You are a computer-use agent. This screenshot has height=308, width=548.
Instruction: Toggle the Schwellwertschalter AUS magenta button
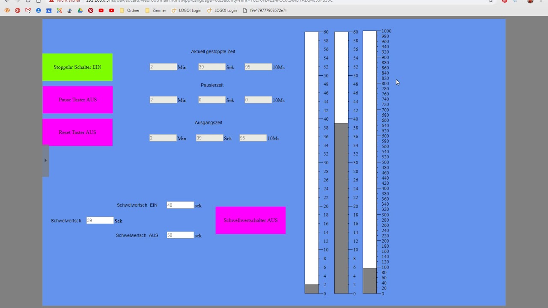coord(250,220)
